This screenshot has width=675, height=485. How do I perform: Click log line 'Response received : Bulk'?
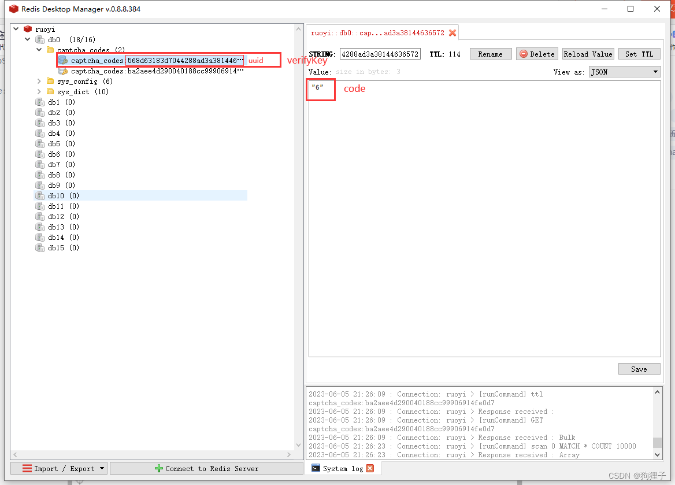[x=442, y=438]
